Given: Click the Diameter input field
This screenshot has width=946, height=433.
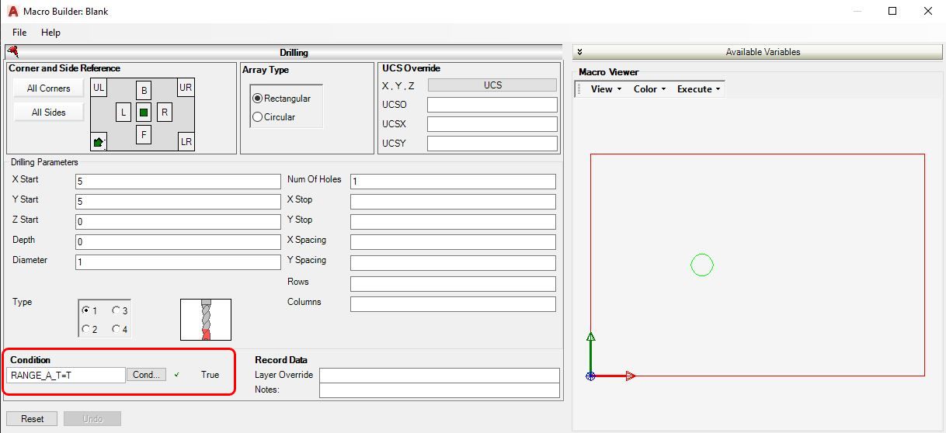Looking at the screenshot, I should point(178,262).
